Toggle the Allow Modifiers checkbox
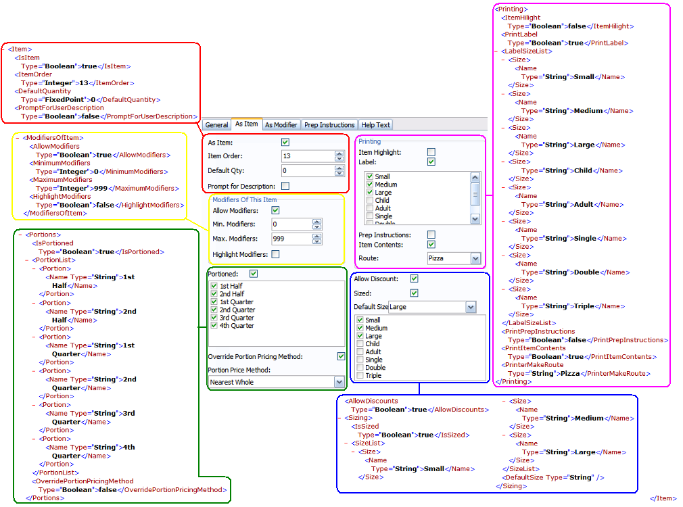Screen dimensions: 683x507 275,211
